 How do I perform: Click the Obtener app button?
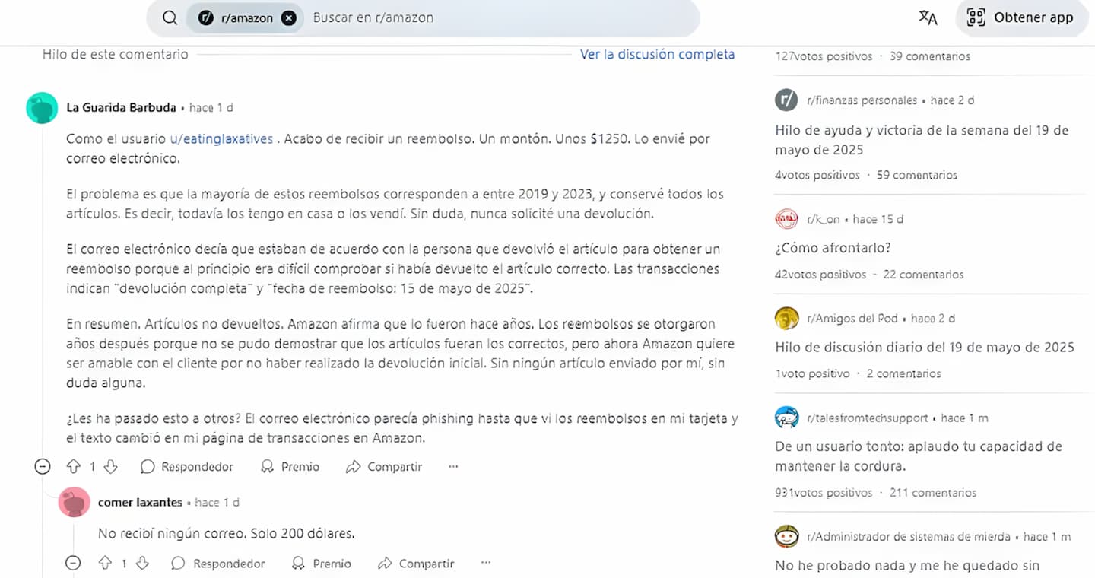[x=1021, y=18]
